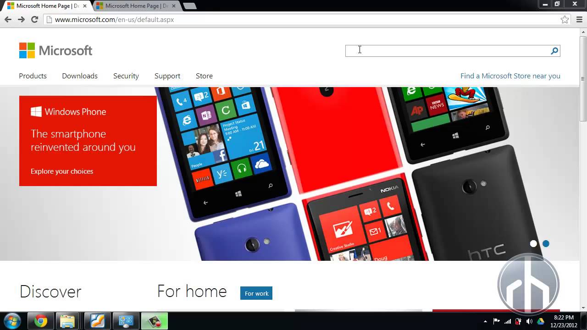Open the taskbar clock showing 8:22 PM
Screen dimensions: 587x330
[564, 321]
